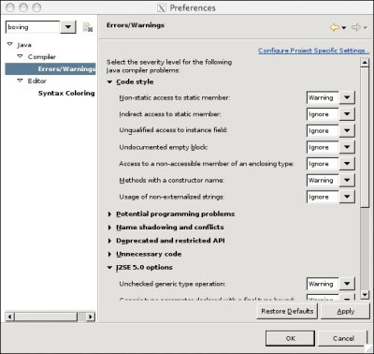
Task: Collapse the Java tree node
Action: pos(10,45)
